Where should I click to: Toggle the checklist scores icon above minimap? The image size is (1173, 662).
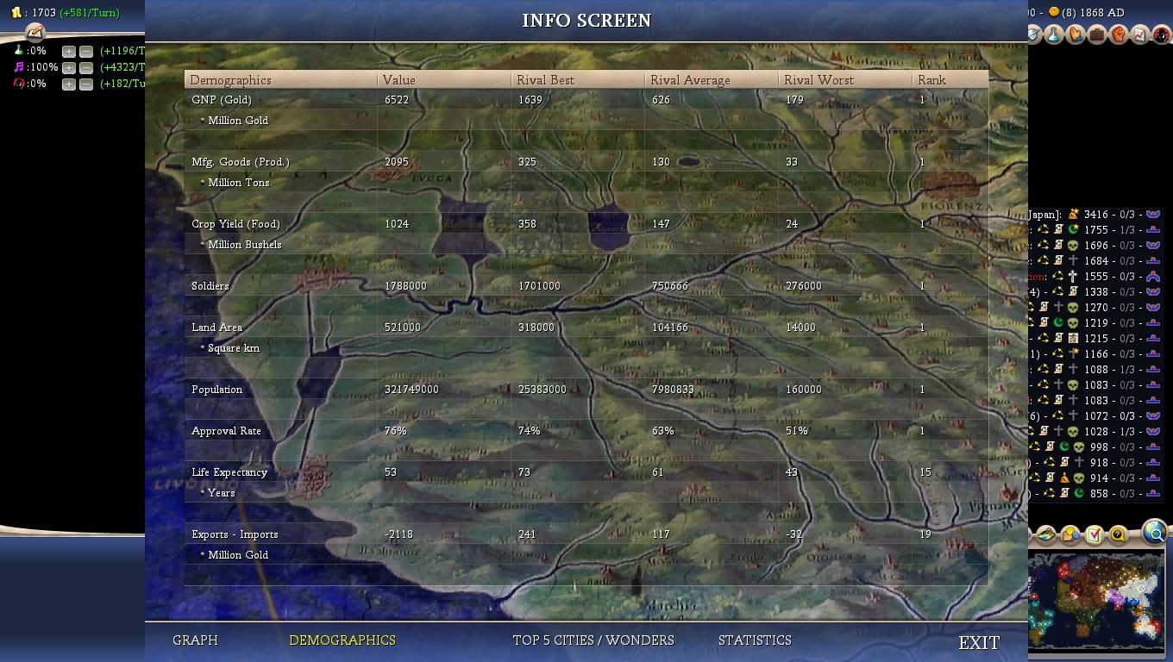pos(1094,535)
